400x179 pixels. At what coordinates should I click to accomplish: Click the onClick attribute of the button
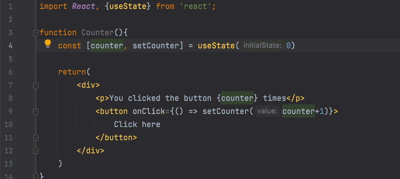pyautogui.click(x=149, y=111)
